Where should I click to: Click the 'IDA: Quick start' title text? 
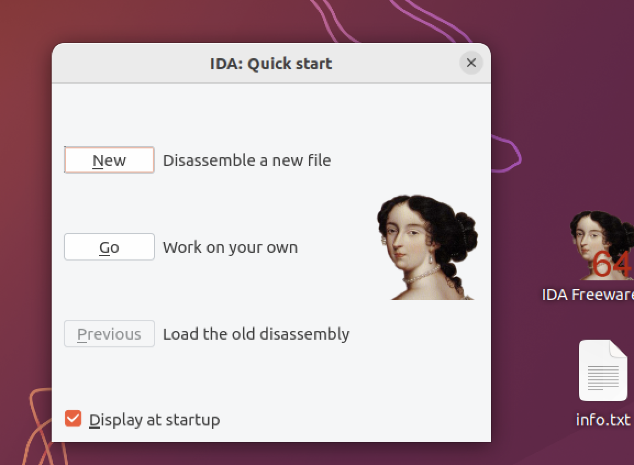coord(271,64)
